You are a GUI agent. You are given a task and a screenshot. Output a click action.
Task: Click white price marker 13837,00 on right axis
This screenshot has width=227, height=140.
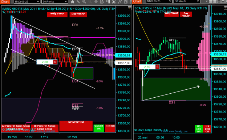click(x=219, y=69)
